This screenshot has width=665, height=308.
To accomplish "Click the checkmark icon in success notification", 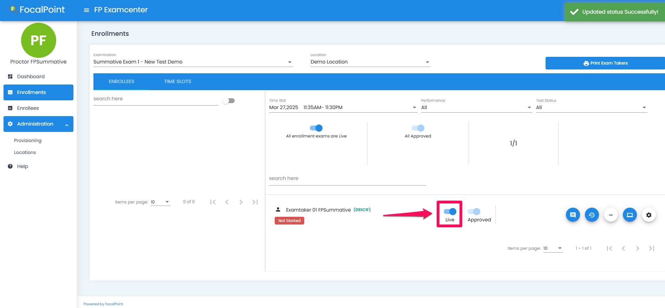I will (x=574, y=12).
